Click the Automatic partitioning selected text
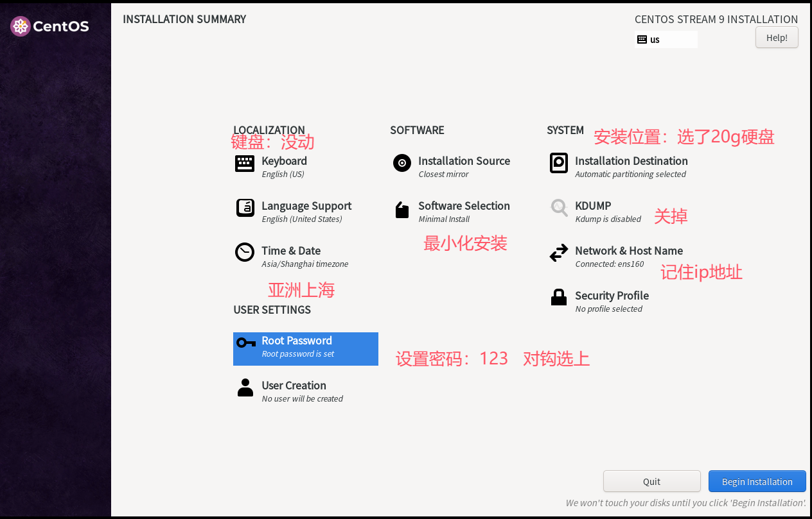 tap(630, 174)
